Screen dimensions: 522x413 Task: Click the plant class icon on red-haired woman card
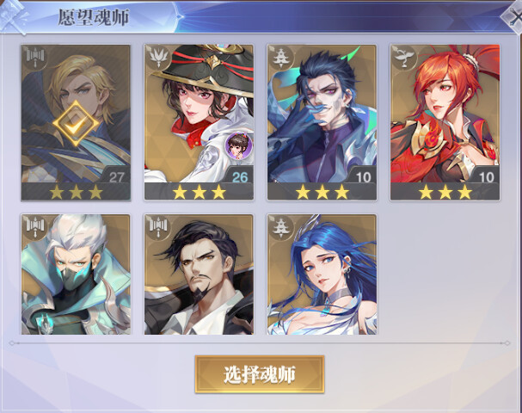coord(404,59)
